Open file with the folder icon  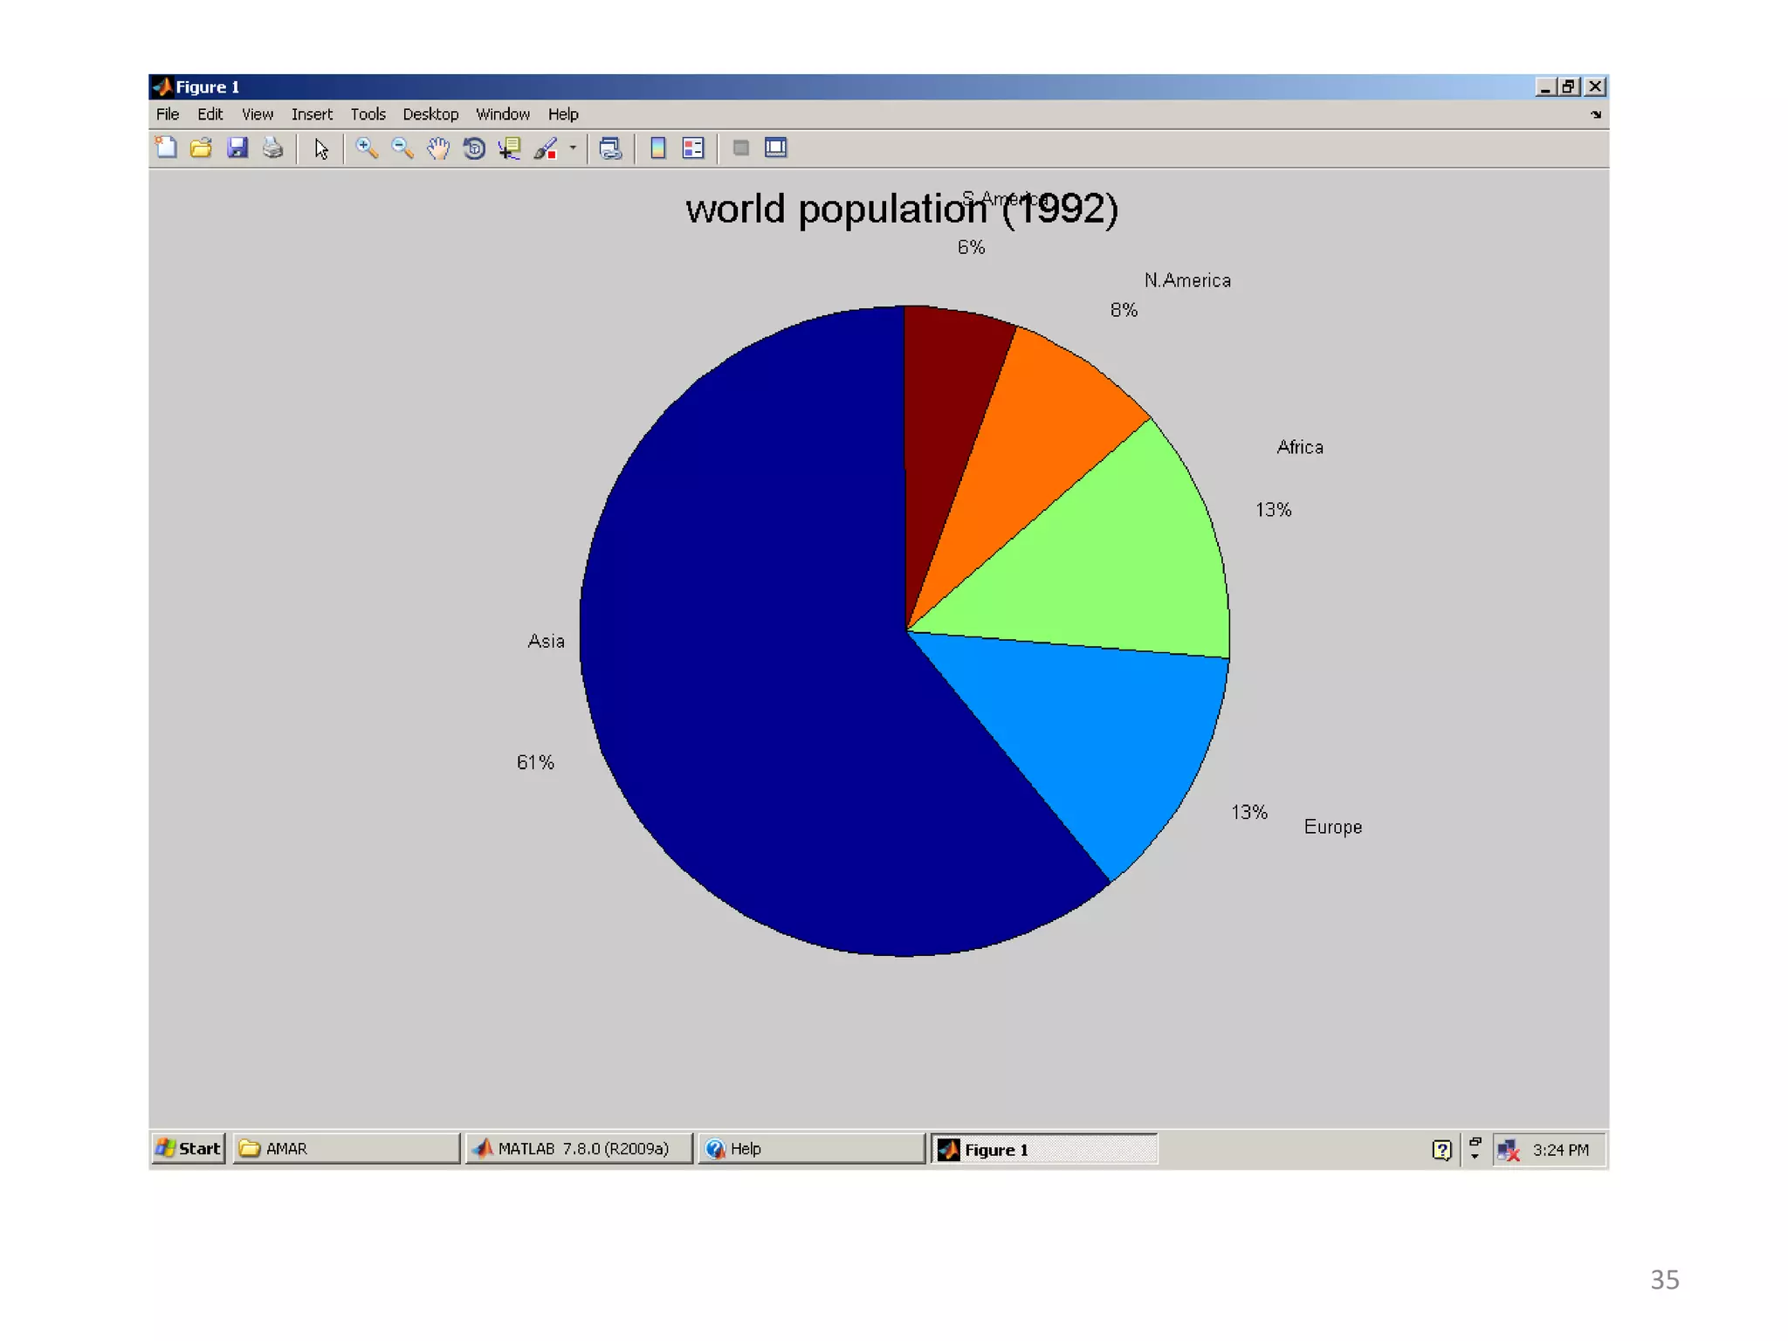[201, 148]
